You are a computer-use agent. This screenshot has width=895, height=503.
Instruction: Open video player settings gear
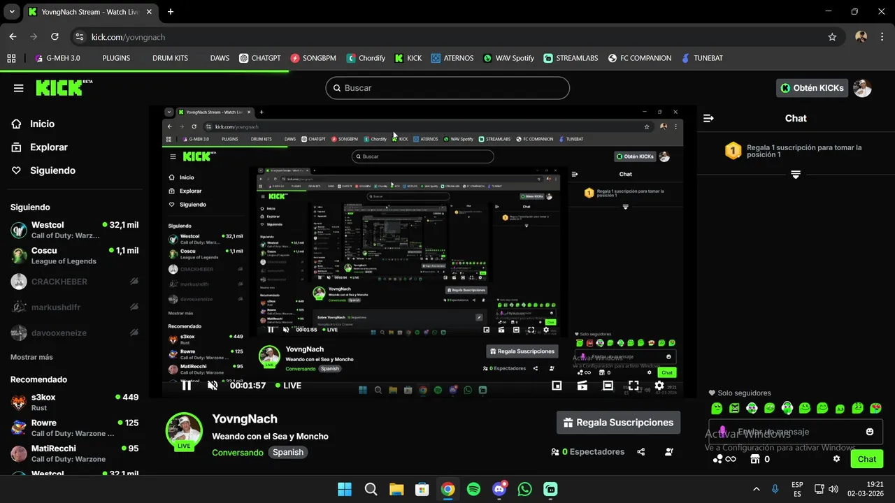pyautogui.click(x=659, y=386)
